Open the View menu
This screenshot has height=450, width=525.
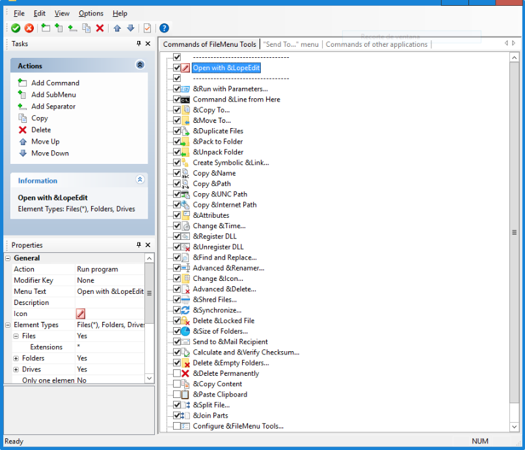(x=62, y=14)
